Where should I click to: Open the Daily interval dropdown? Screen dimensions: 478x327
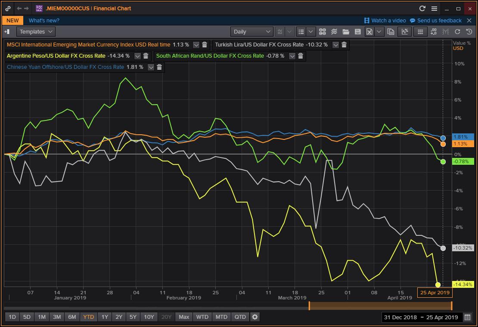coord(252,31)
